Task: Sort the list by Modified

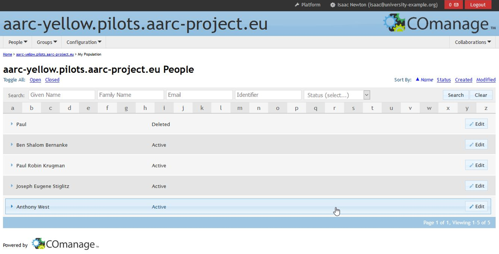Action: (485, 80)
